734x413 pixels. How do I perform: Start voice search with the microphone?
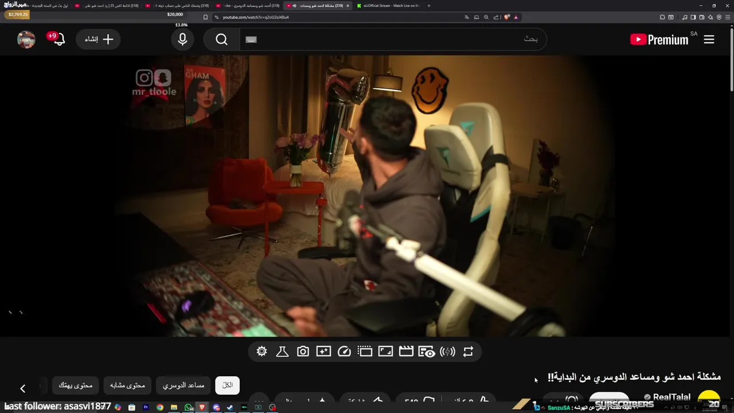(x=182, y=39)
